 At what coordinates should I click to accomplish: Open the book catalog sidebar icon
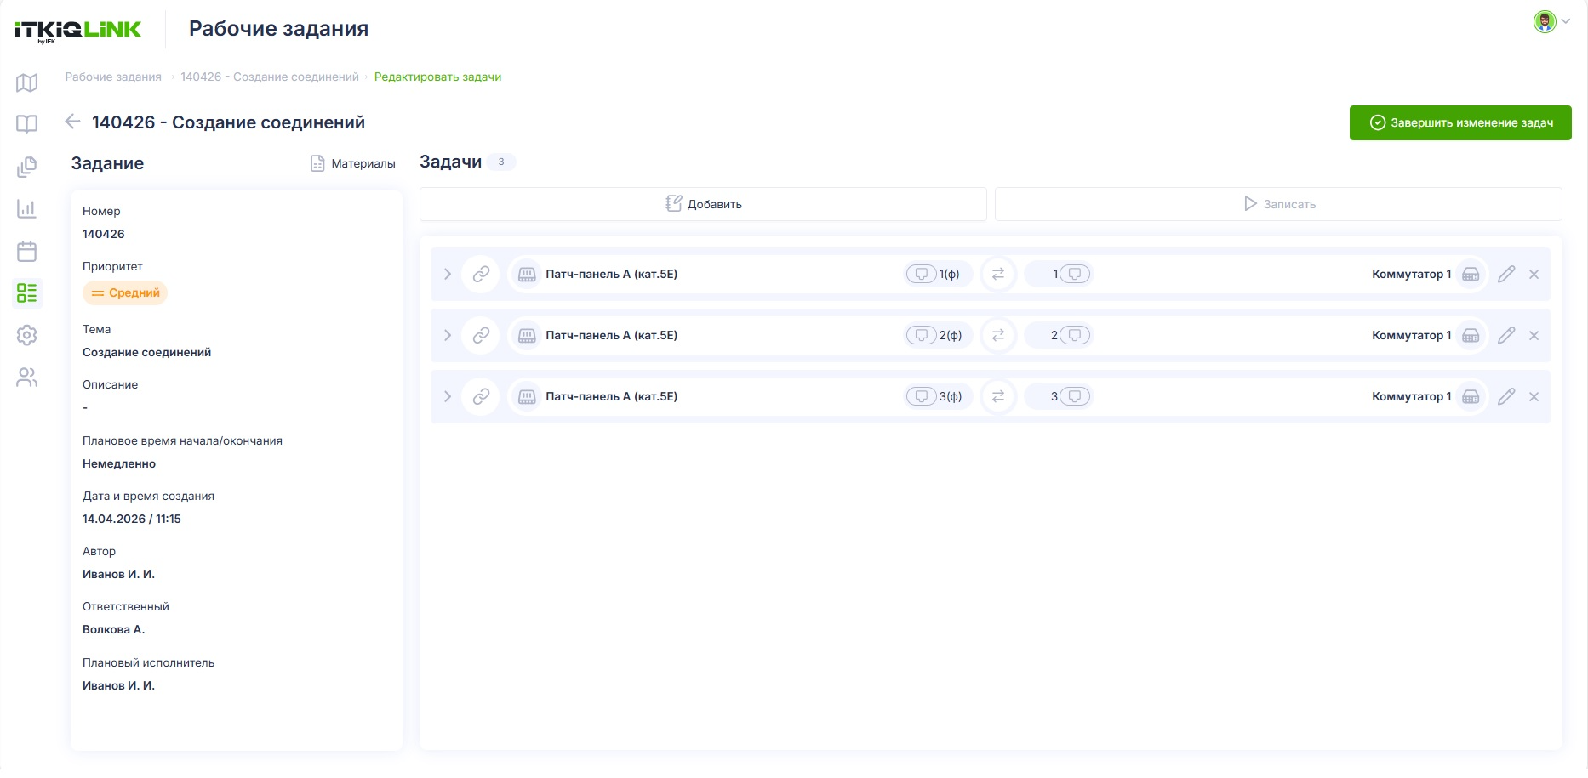click(27, 124)
